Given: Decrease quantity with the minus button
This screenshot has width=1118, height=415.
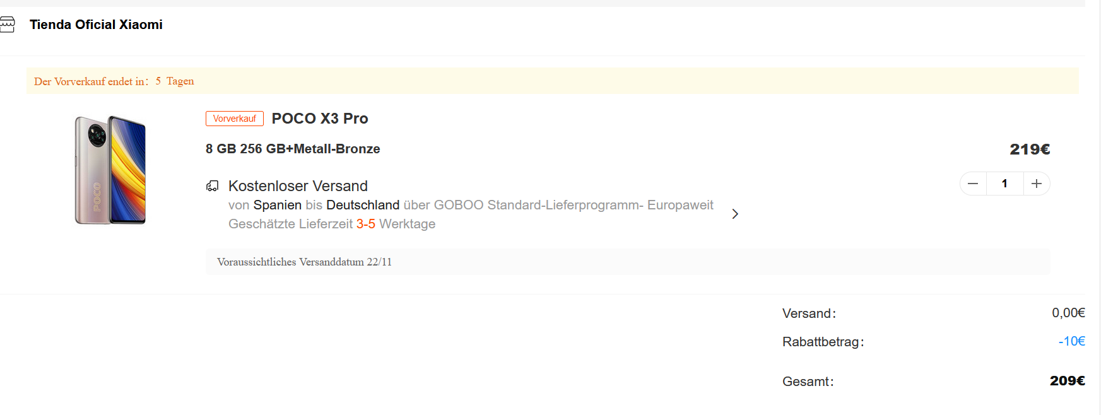Looking at the screenshot, I should (x=973, y=184).
